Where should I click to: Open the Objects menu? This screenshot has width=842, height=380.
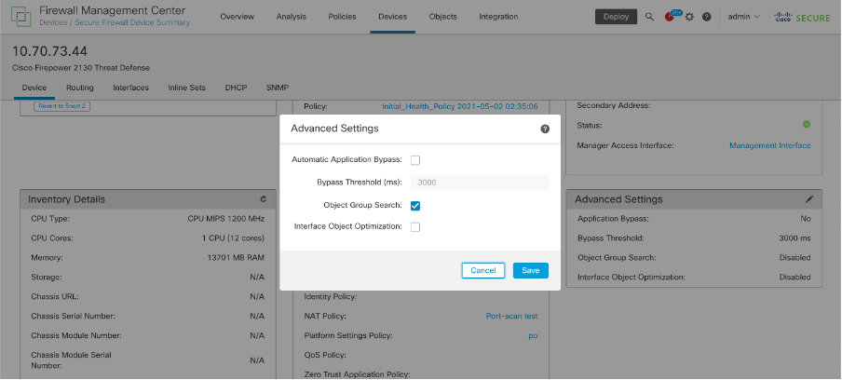pos(443,17)
